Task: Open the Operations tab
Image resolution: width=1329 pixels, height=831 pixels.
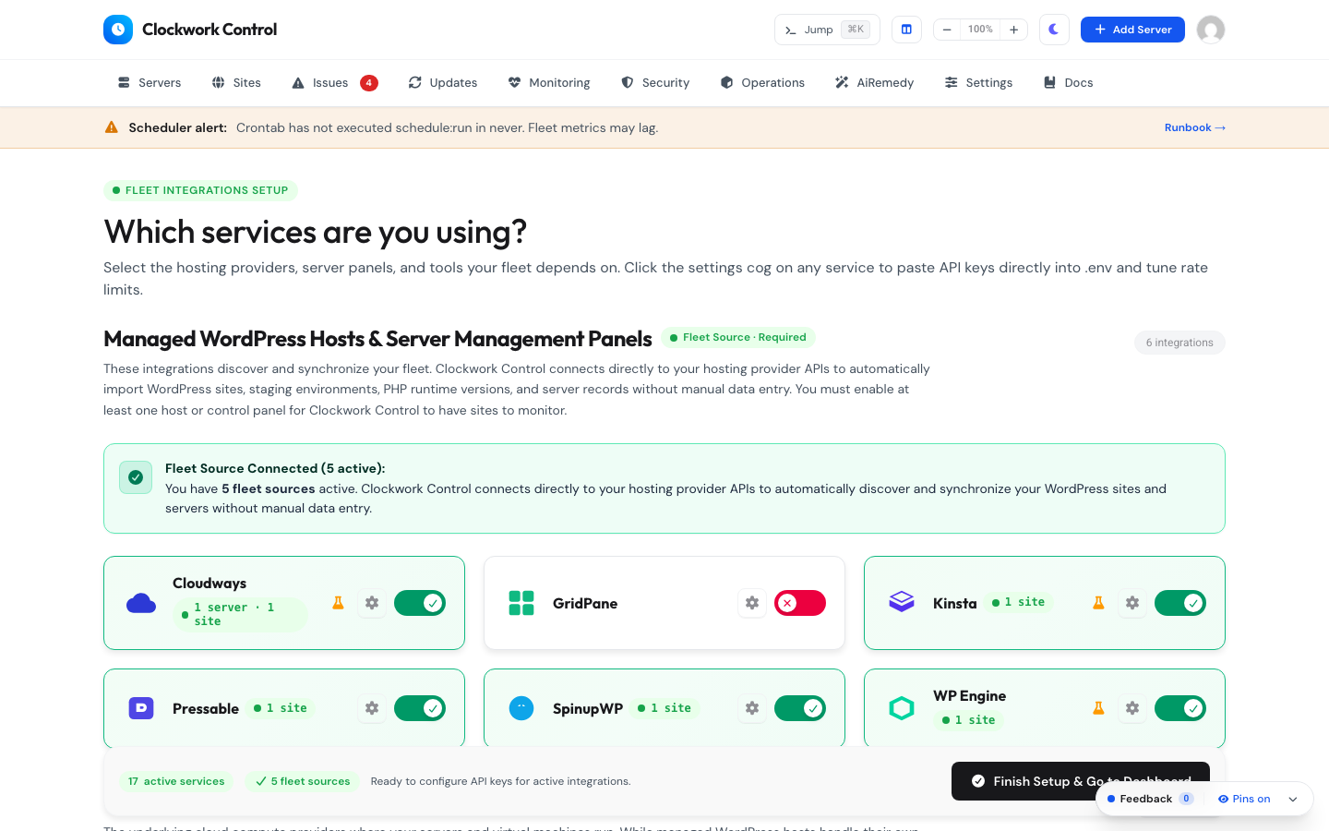Action: 762,82
